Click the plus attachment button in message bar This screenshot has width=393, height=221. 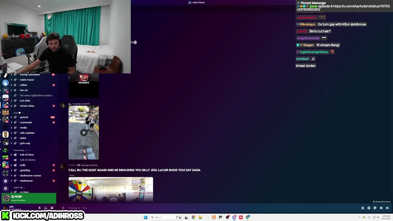click(63, 208)
